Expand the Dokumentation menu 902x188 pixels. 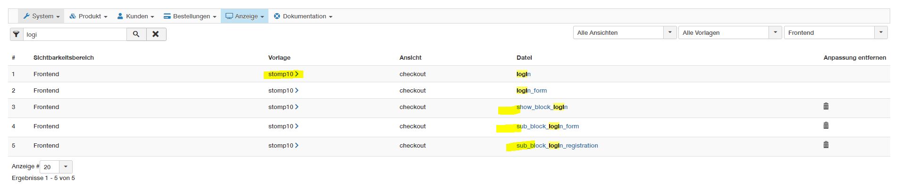click(303, 16)
